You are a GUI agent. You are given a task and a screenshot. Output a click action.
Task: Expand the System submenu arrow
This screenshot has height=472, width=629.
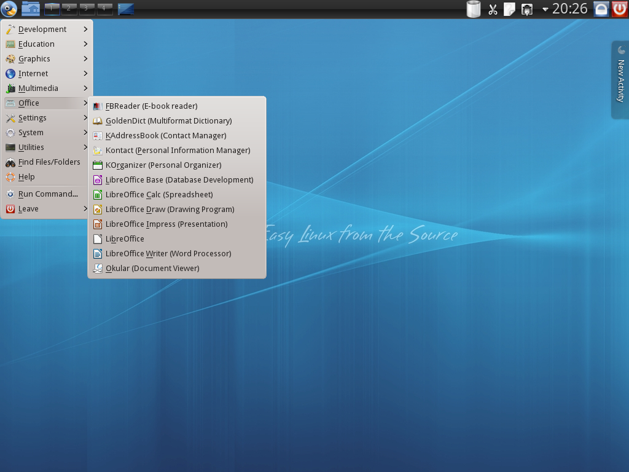[x=85, y=133]
